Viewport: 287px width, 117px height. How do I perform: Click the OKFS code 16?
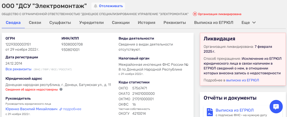134,104
